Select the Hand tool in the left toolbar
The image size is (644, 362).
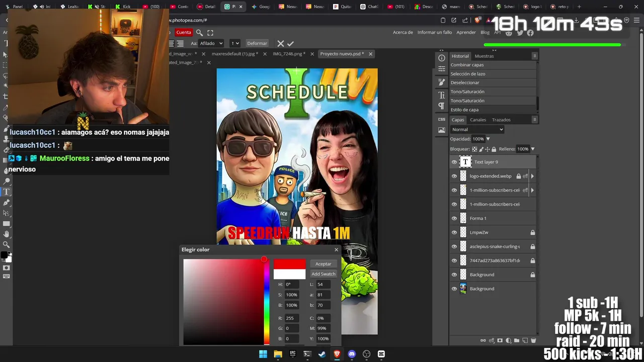click(6, 234)
